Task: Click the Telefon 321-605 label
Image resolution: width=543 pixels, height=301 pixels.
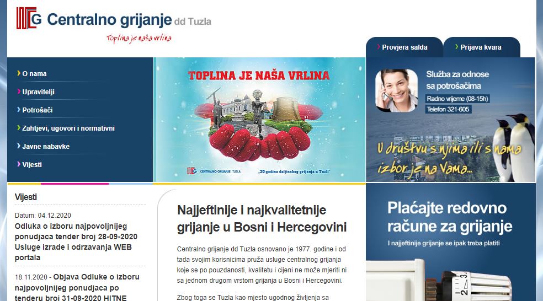Action: tap(448, 109)
